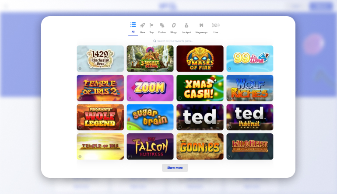Viewport: 337px width, 194px height.
Task: Play Wild Heist at Peacock Manor
Action: (250, 146)
